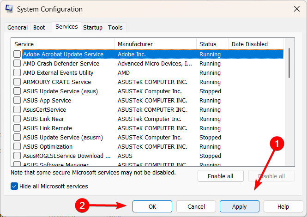This screenshot has width=307, height=217.
Task: Click ASUS Link Near name
Action: click(44, 119)
